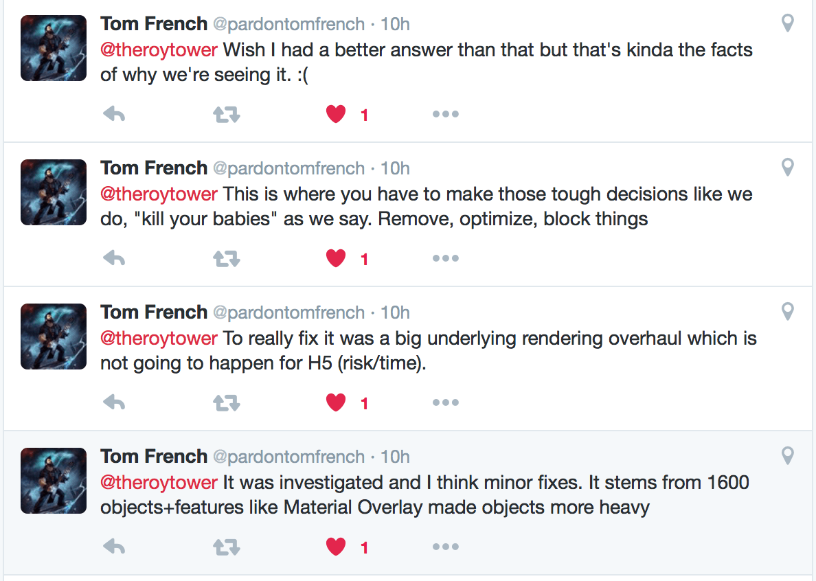Show more actions for the "rendering overhaul" tweet
Screen dimensions: 816x581
[x=445, y=403]
